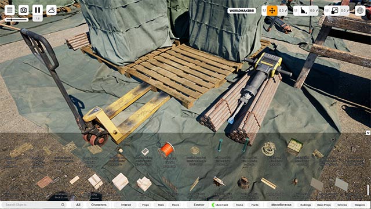
Task: Toggle snap magnet for the Rotate tool
Action: (296, 10)
